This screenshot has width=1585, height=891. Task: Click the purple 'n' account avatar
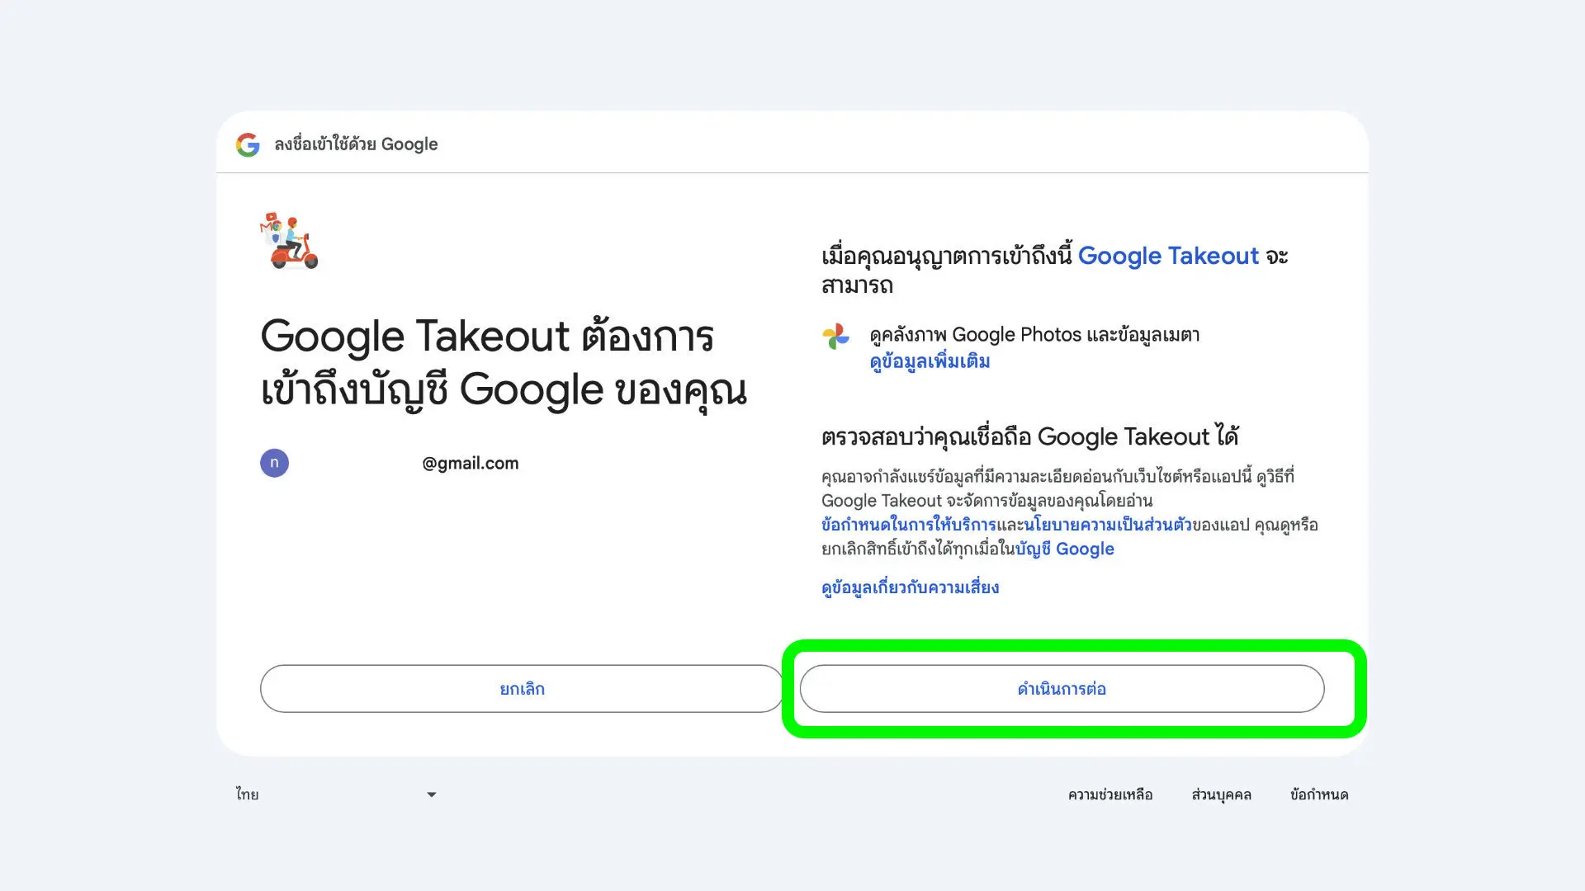(x=274, y=463)
